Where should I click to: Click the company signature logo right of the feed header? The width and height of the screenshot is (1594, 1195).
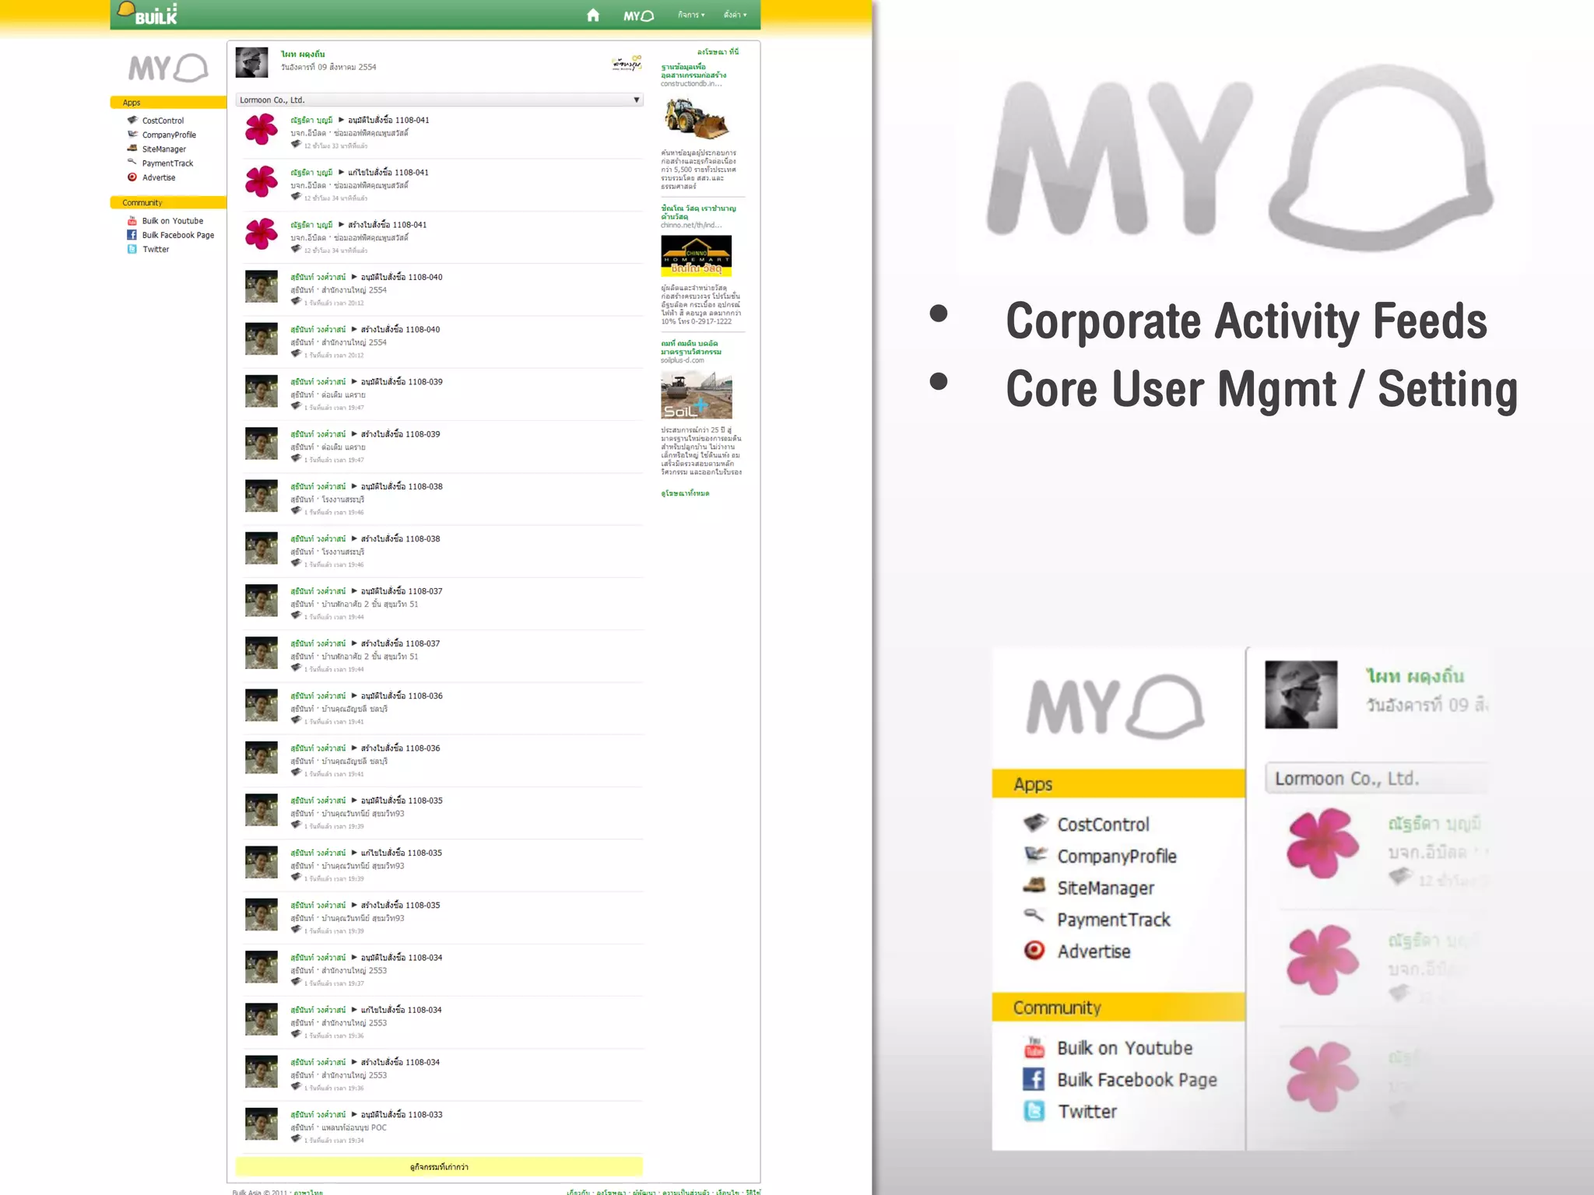tap(627, 63)
